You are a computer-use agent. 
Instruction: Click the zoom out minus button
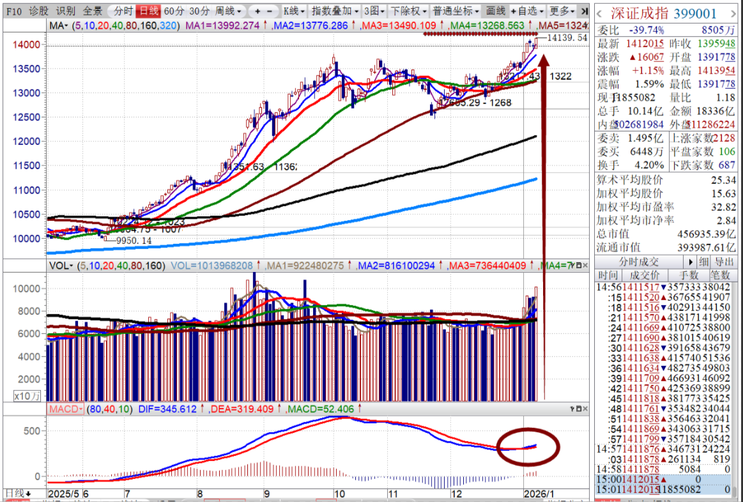[270, 11]
